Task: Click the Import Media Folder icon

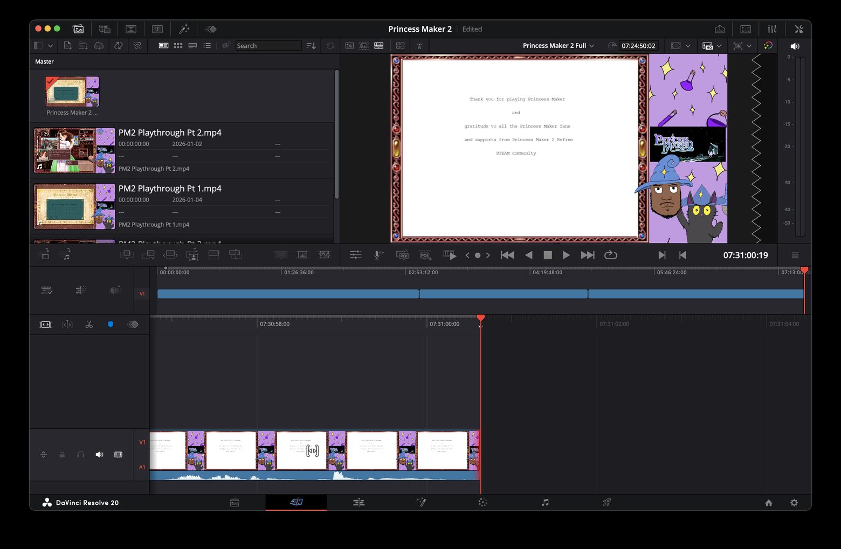Action: [83, 46]
